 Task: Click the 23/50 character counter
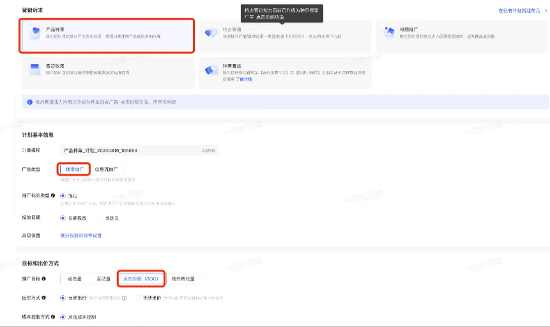click(208, 151)
